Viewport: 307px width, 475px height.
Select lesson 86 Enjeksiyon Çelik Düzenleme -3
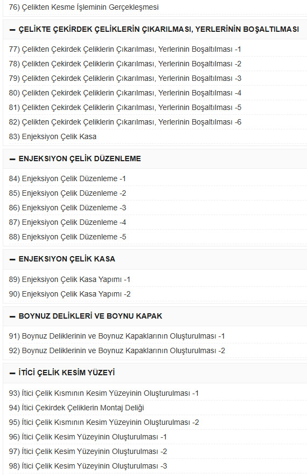67,208
